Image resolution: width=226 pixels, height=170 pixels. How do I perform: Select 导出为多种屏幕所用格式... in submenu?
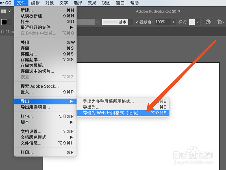pos(123,101)
